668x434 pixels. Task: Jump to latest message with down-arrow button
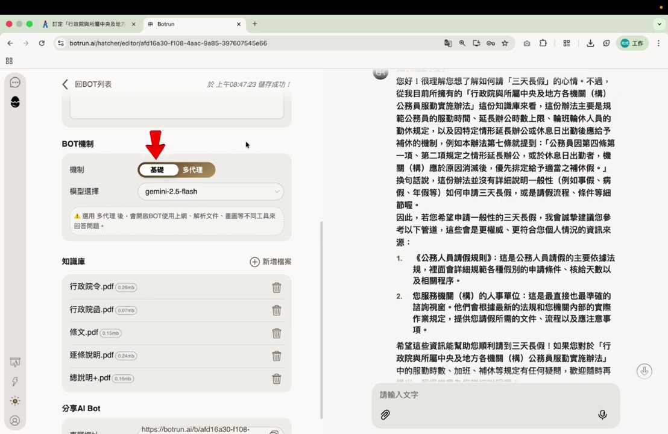644,371
